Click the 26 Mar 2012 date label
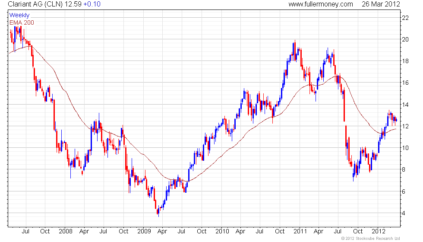The height and width of the screenshot is (242, 423). click(381, 4)
